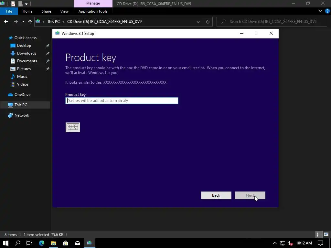Open the on-screen keyboard icon in Setup
The image size is (331, 248).
coord(73,127)
